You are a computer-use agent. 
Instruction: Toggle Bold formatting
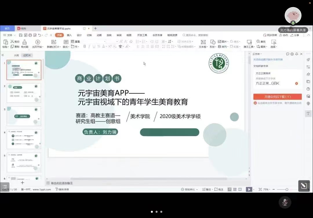coord(85,46)
